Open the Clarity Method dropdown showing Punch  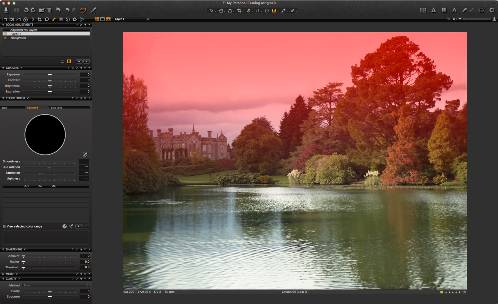coord(55,285)
